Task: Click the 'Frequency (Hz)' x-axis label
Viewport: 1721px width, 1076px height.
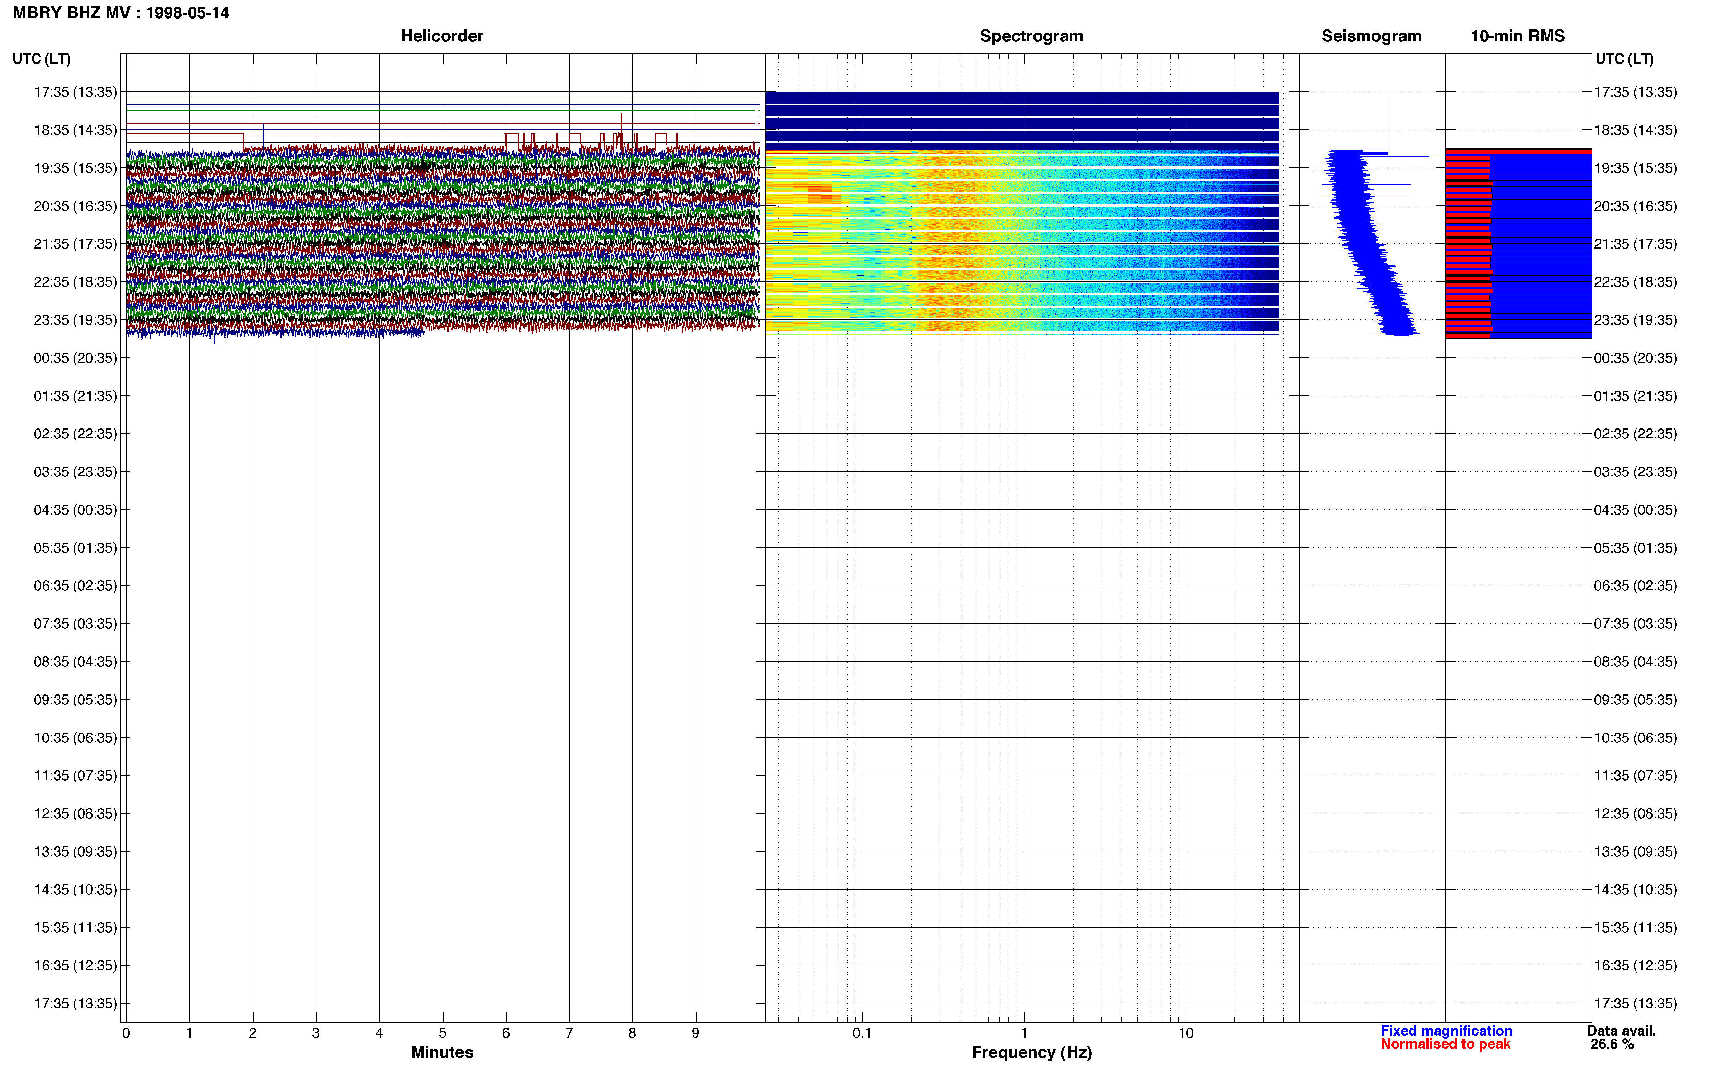Action: pyautogui.click(x=1031, y=1052)
